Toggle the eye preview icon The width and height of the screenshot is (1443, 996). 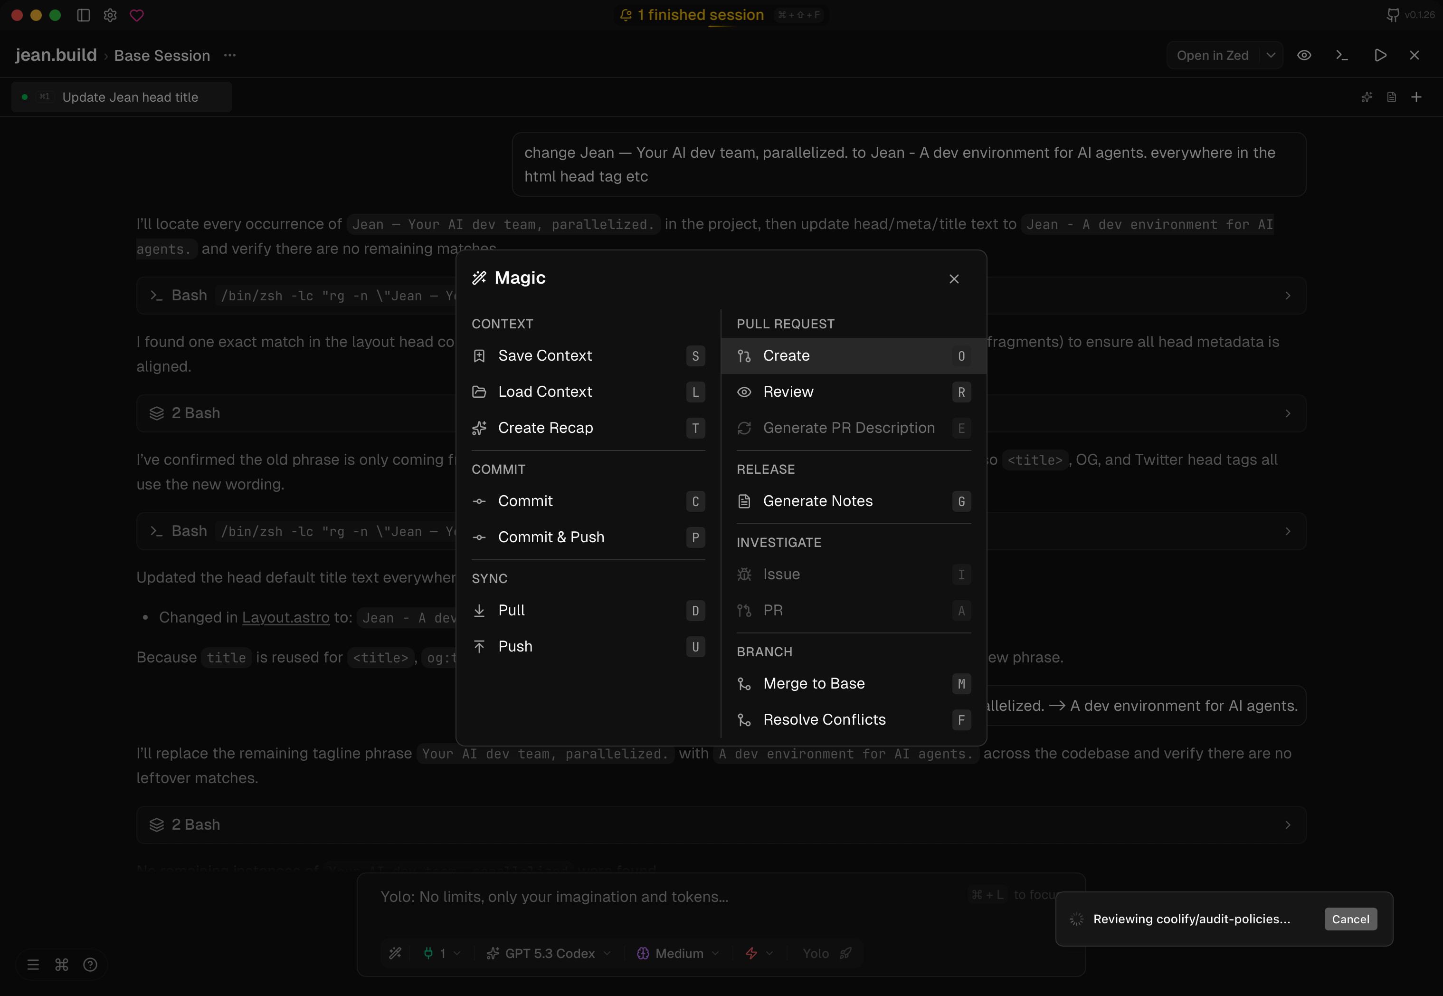1305,55
